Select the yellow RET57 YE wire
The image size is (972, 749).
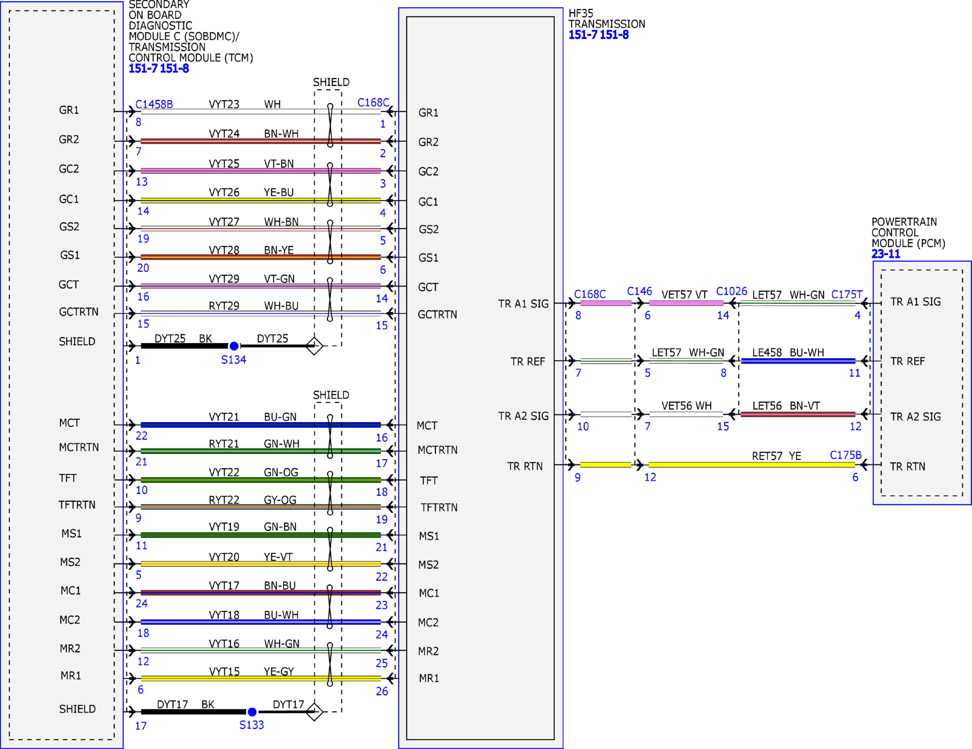point(752,465)
